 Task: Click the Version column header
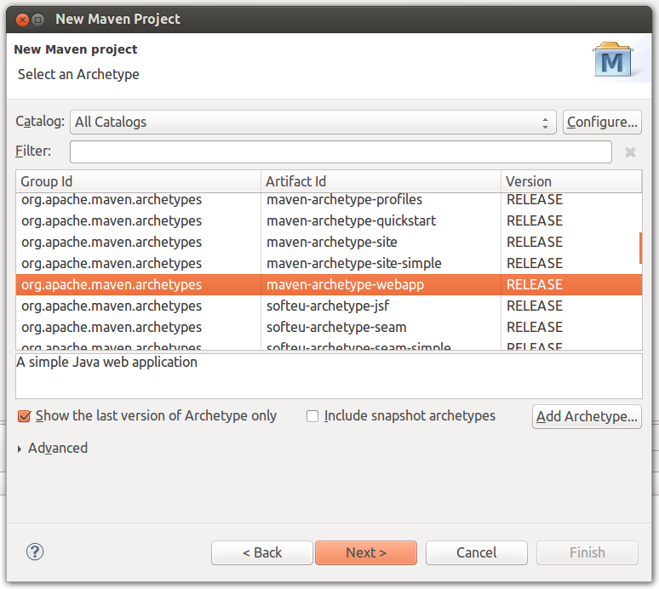pyautogui.click(x=570, y=181)
